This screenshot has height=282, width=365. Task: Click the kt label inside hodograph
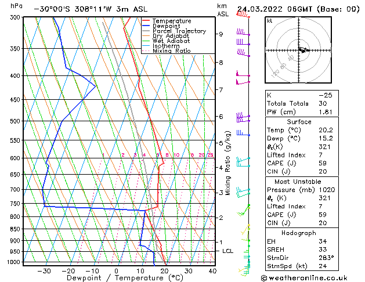point(270,20)
